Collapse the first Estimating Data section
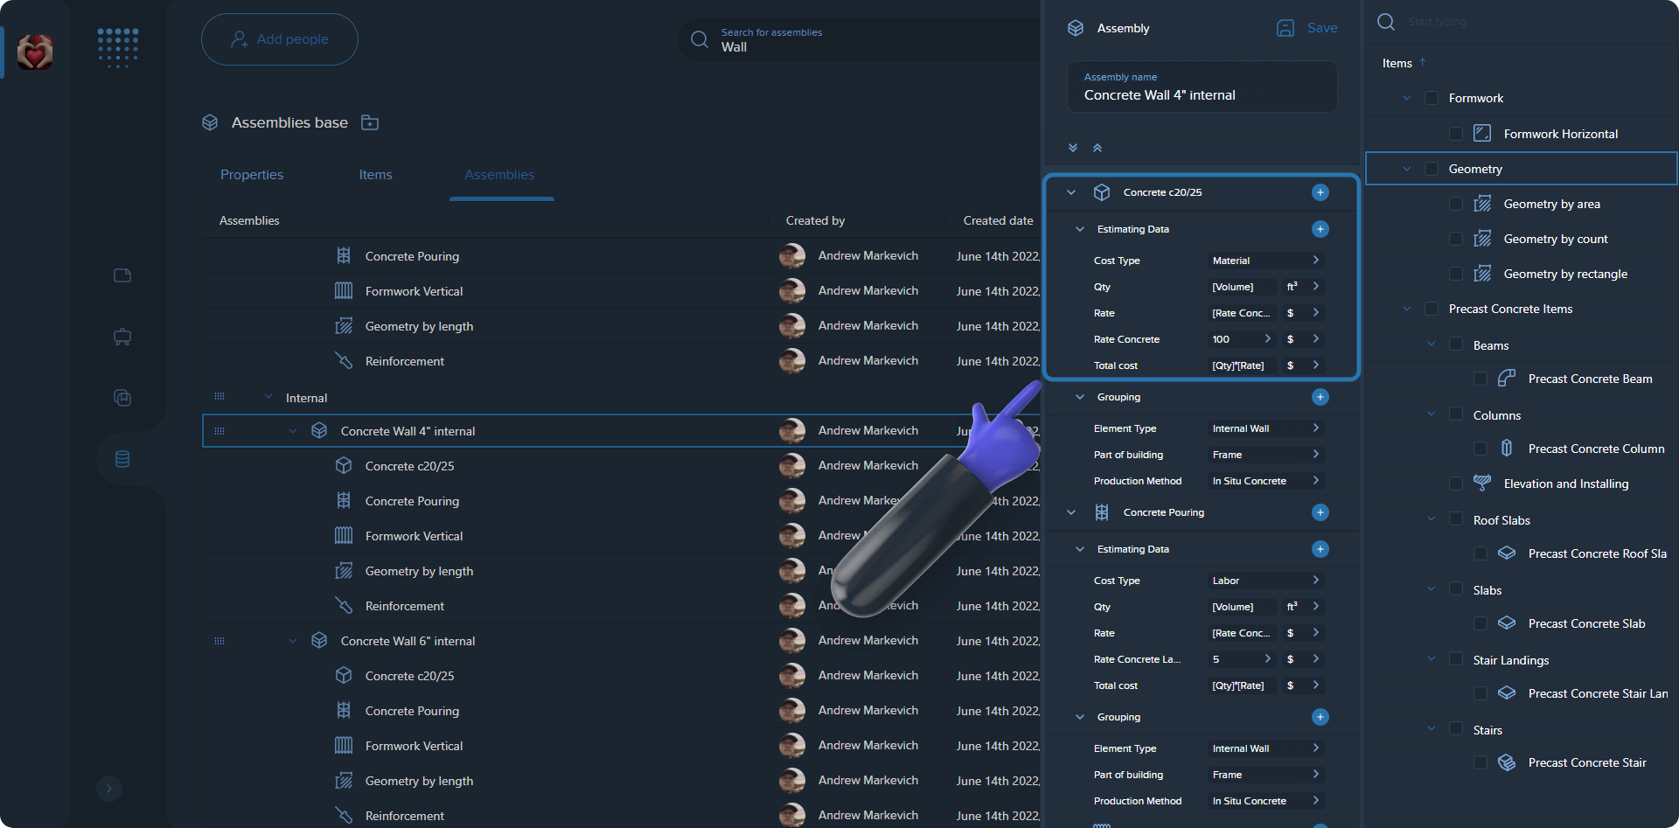The height and width of the screenshot is (828, 1679). [1080, 229]
